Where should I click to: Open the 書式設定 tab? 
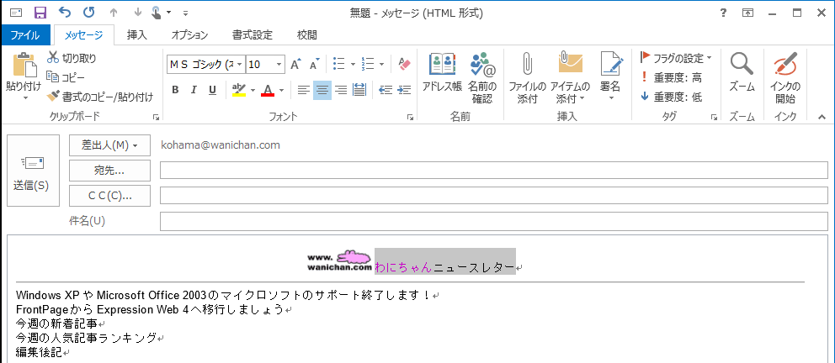253,35
